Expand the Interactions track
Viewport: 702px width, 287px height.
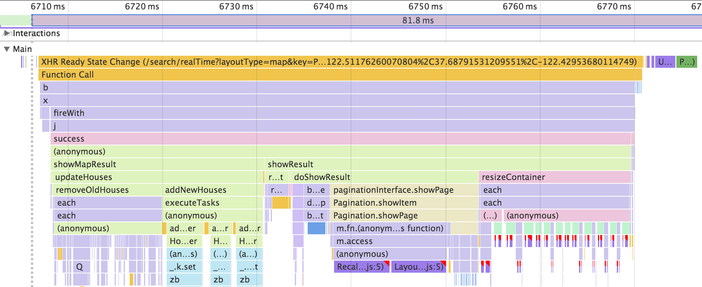6,33
